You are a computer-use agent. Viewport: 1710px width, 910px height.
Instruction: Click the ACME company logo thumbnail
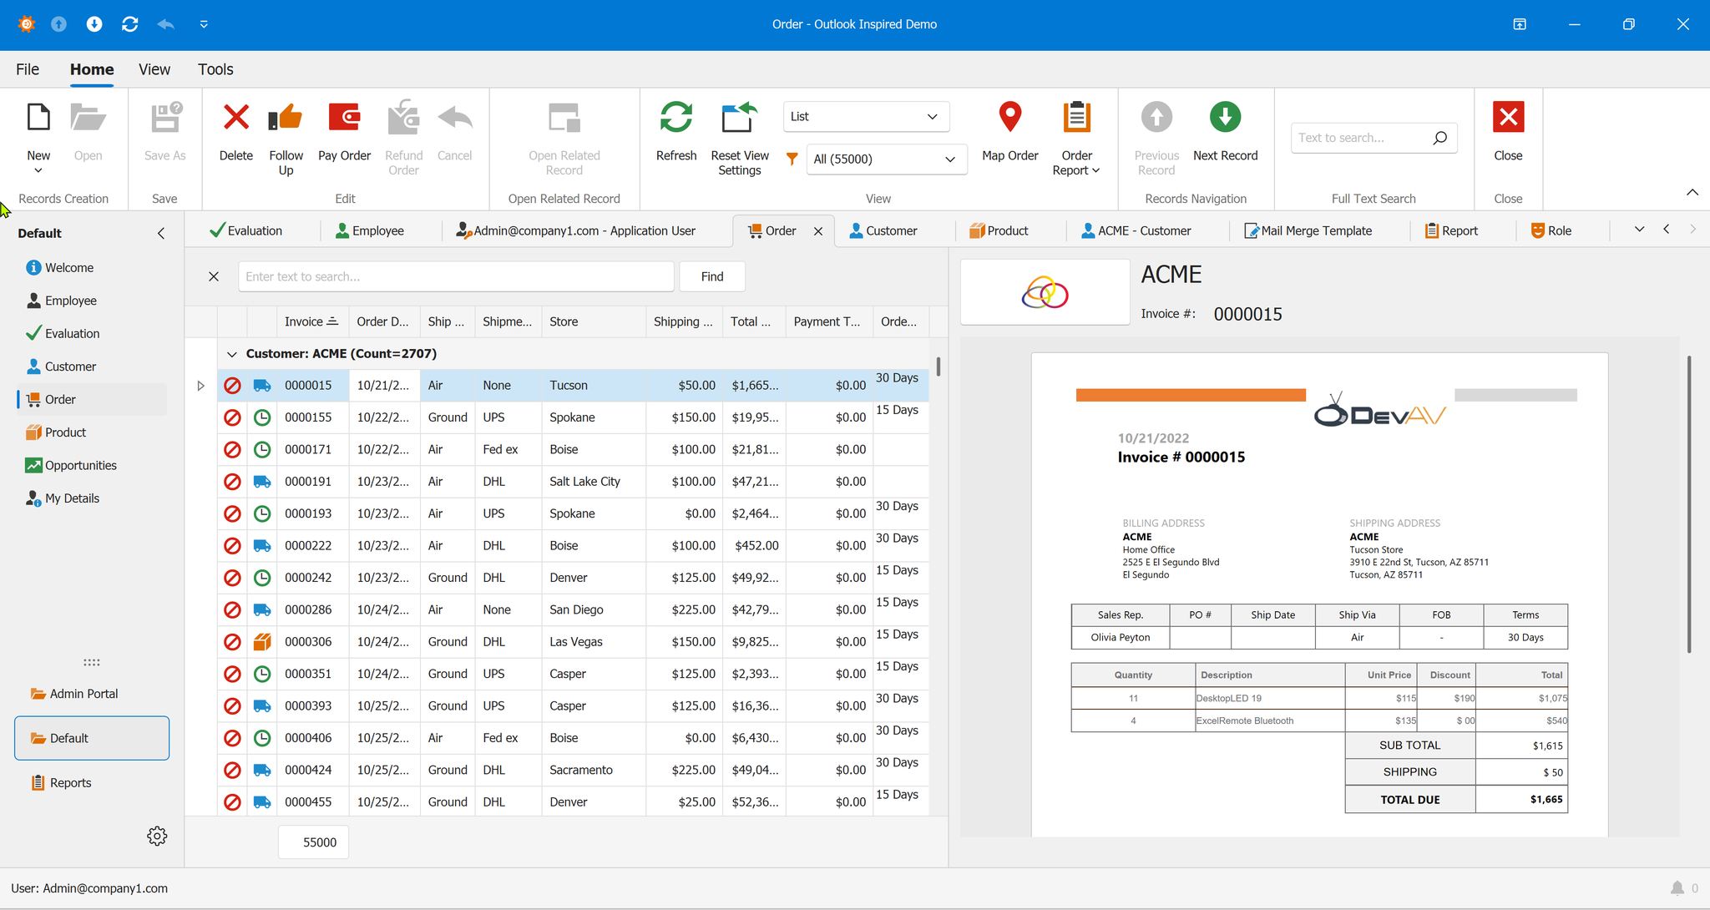[1045, 292]
